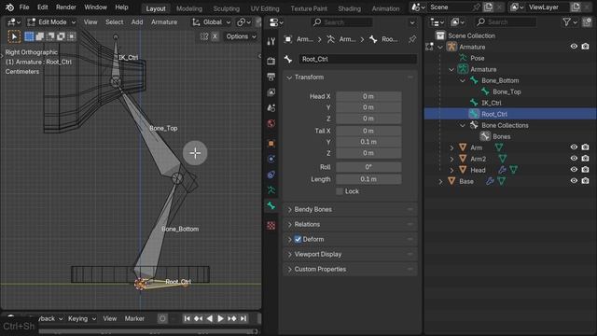Jump to the timeline start frame
This screenshot has width=597, height=336.
click(187, 318)
